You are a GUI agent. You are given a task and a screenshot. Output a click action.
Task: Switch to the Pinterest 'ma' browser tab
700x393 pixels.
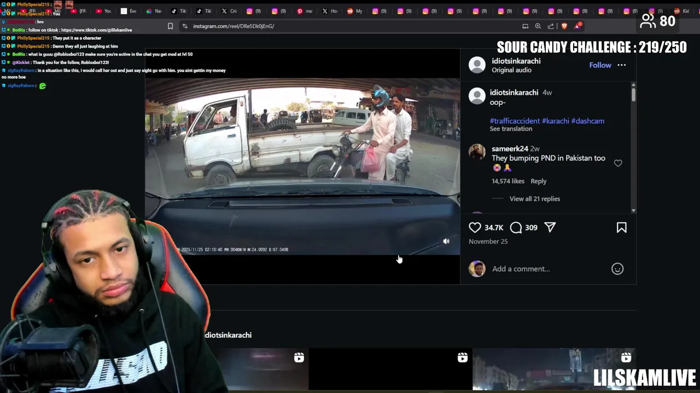305,11
